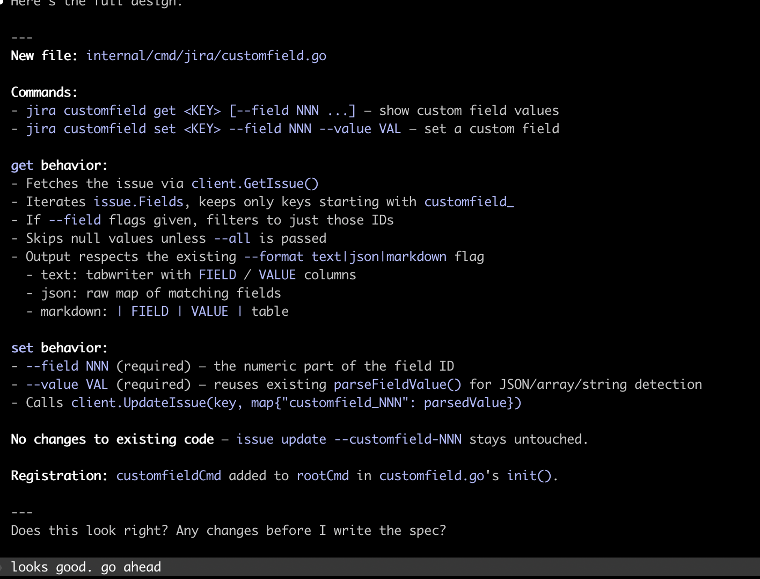Click the --format text|json|markdown flag
Screen dimensions: 760x579
(x=345, y=257)
